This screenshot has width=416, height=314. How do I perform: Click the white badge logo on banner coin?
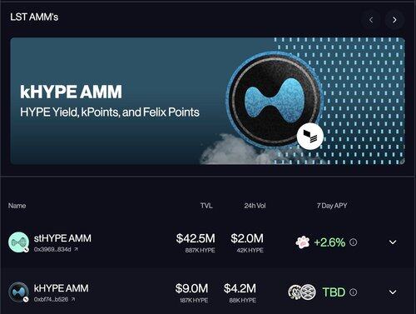pos(310,137)
